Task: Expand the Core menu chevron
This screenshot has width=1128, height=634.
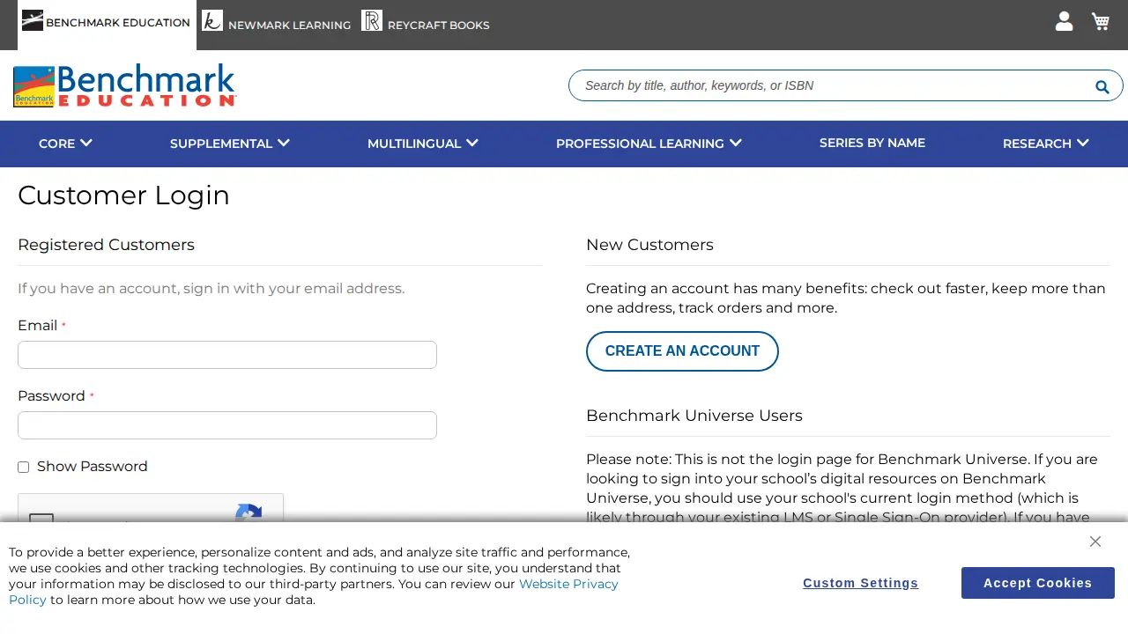Action: (86, 143)
